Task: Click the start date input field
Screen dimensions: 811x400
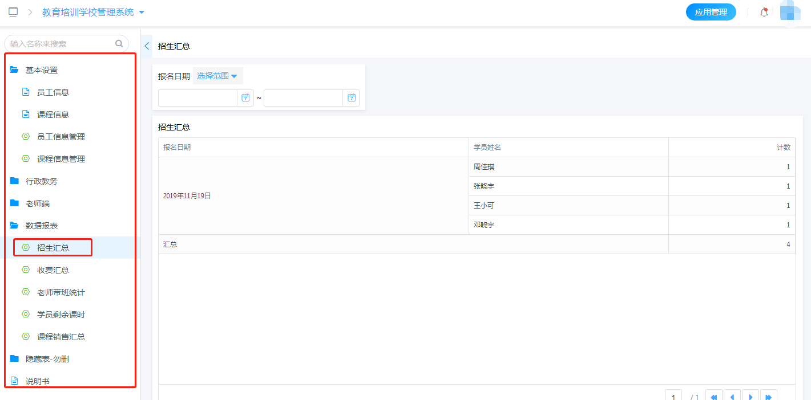Action: tap(197, 98)
